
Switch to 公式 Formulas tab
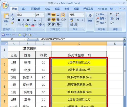(x=48, y=9)
